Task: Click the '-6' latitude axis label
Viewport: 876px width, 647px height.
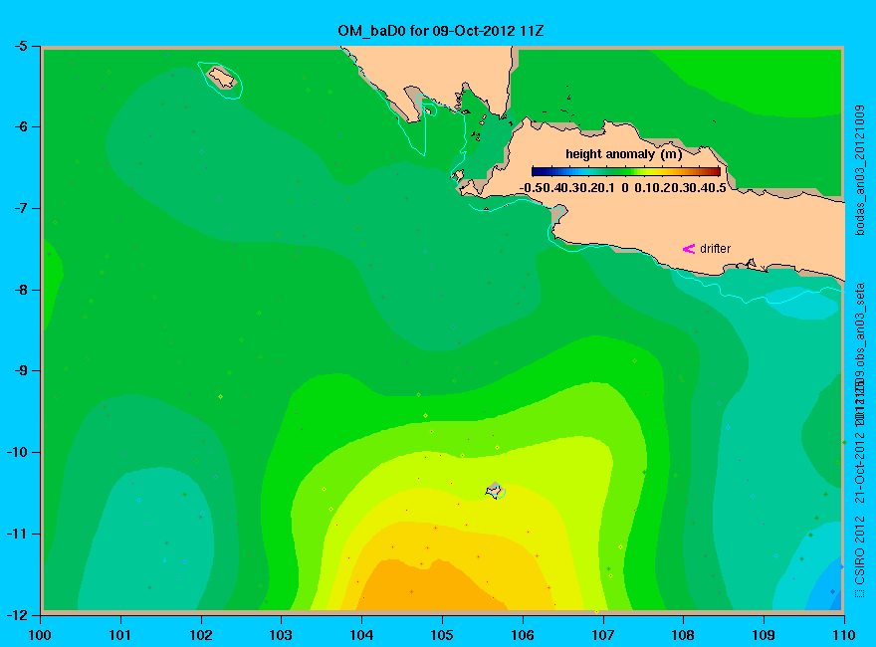Action: [20, 126]
